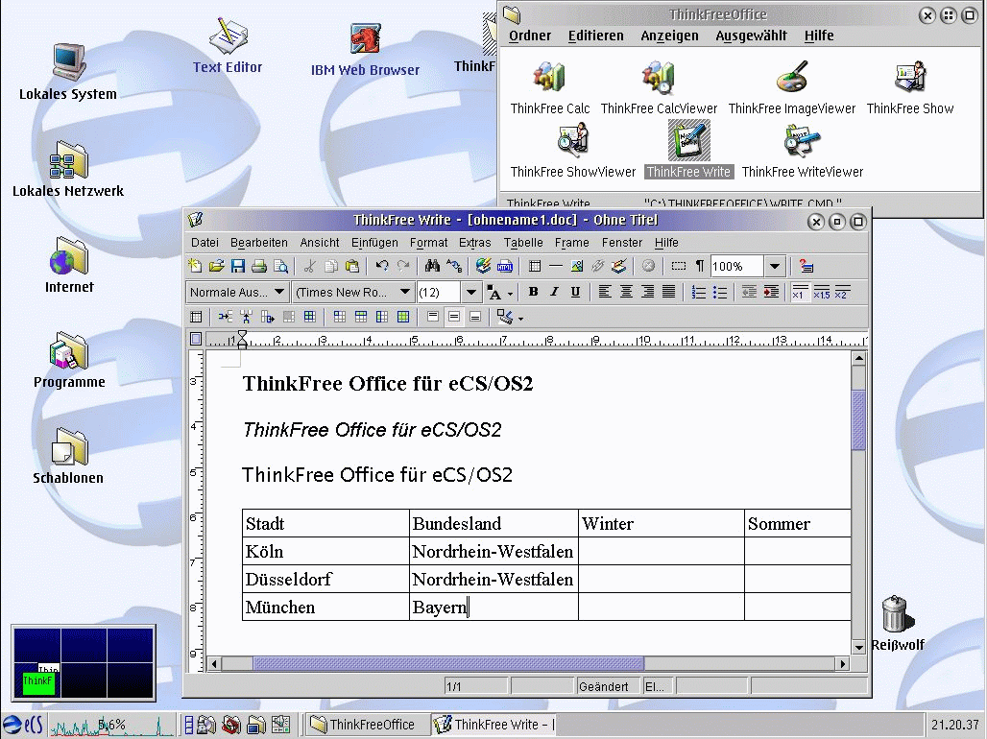Justify the paragraph text

tap(669, 292)
